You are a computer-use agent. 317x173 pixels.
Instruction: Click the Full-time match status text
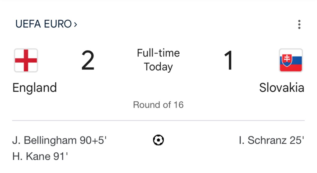[158, 53]
